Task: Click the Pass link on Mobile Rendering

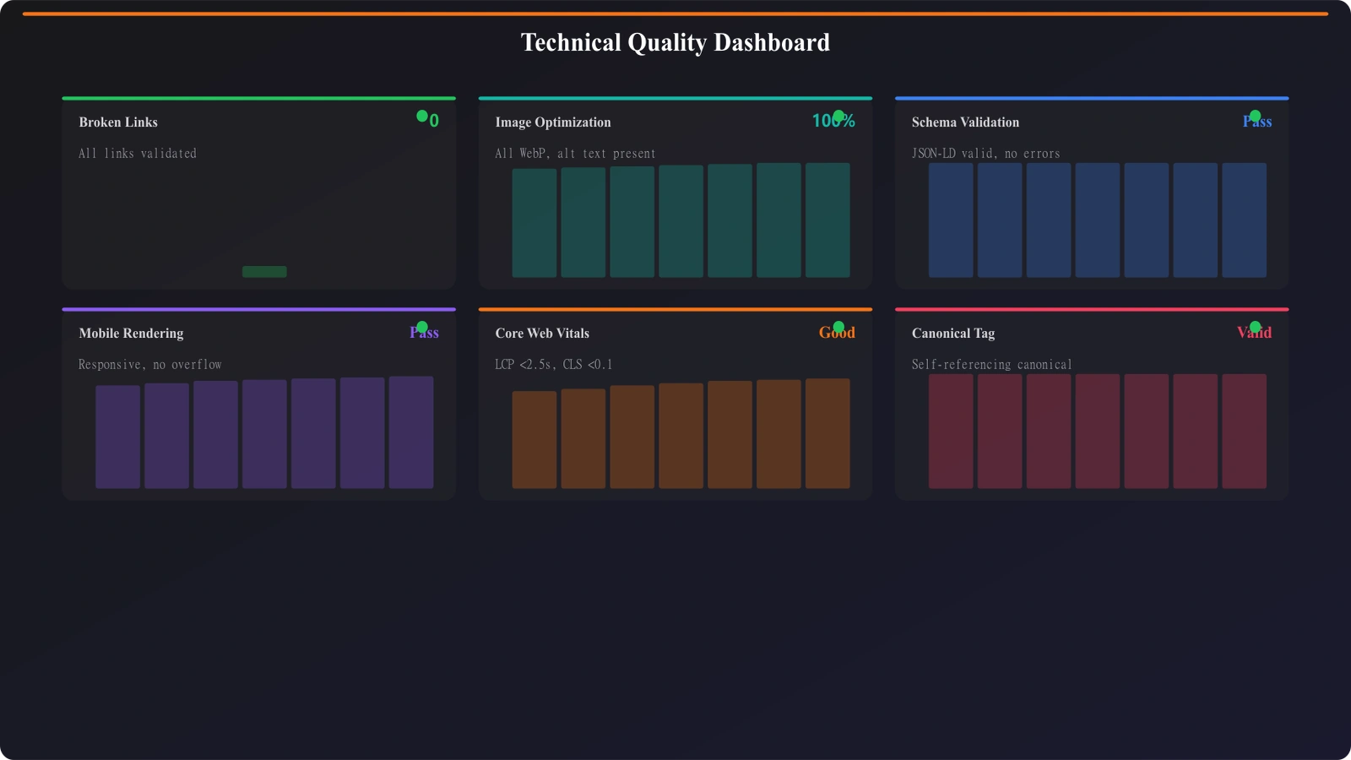Action: coord(424,333)
